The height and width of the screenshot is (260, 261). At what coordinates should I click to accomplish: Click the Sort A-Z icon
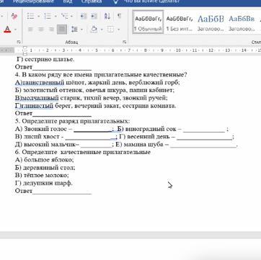pyautogui.click(x=107, y=17)
